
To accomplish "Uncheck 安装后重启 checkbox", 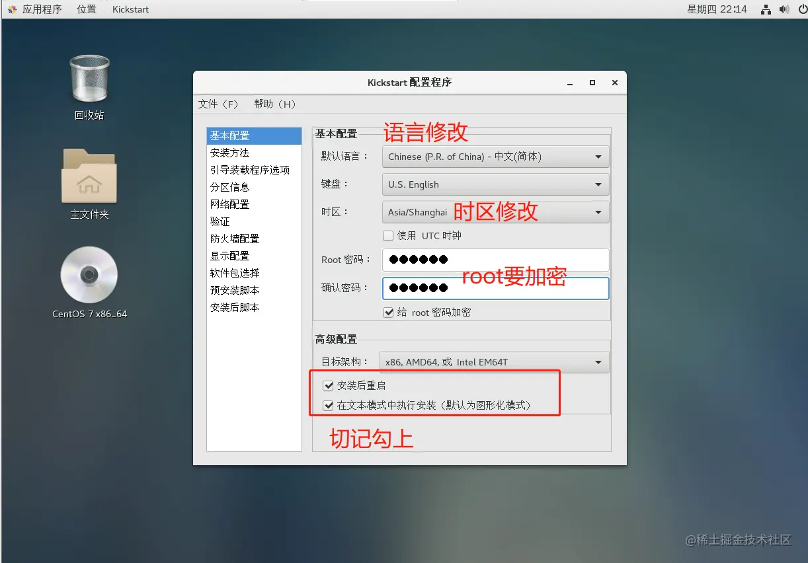I will point(328,386).
